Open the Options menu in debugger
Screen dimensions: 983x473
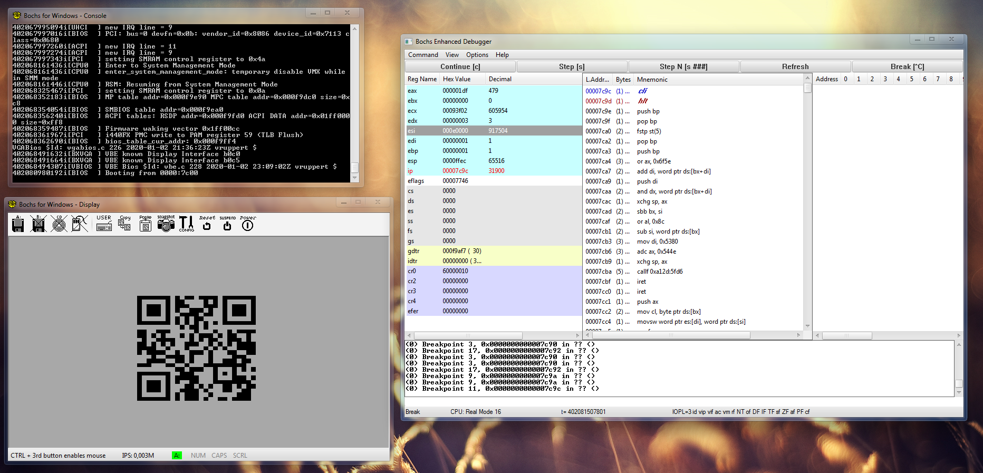tap(477, 55)
